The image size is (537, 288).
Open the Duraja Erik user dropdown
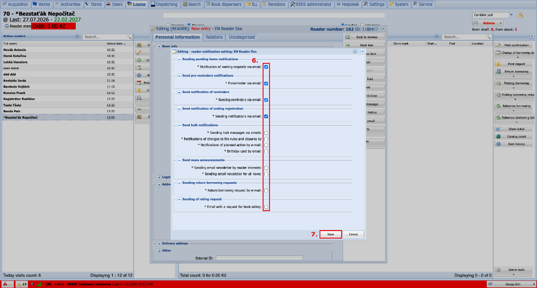[511, 284]
